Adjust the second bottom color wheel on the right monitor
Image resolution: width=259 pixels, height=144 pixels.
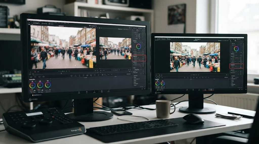163,84
